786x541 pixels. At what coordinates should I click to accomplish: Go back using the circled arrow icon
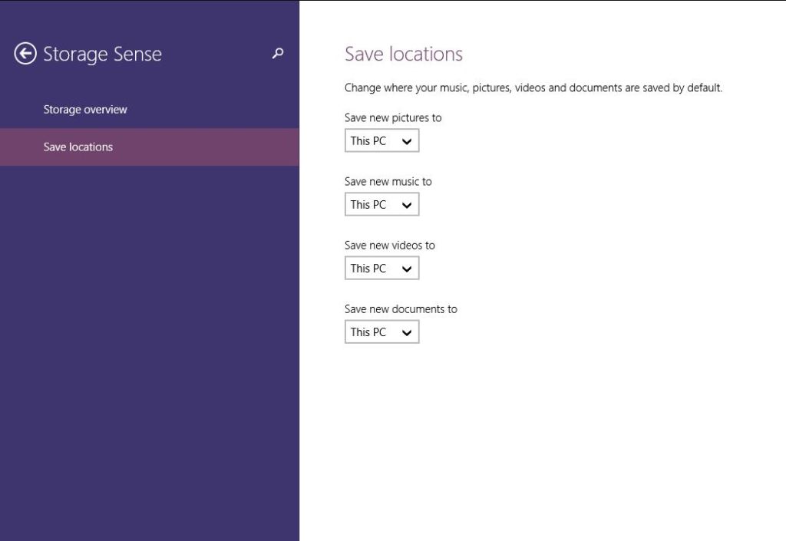tap(25, 54)
